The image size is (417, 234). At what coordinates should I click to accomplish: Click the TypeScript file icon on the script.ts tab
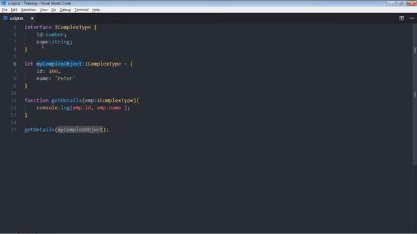5,18
